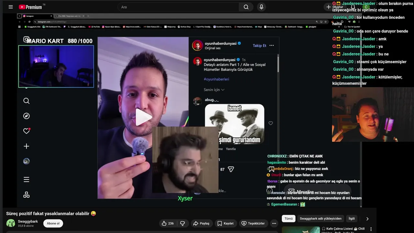Open more actions ellipsis under video
Image resolution: width=414 pixels, height=233 pixels.
click(x=274, y=223)
